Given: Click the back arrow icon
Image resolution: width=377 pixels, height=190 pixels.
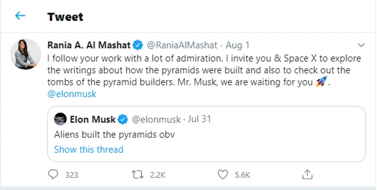Looking at the screenshot, I should point(20,16).
